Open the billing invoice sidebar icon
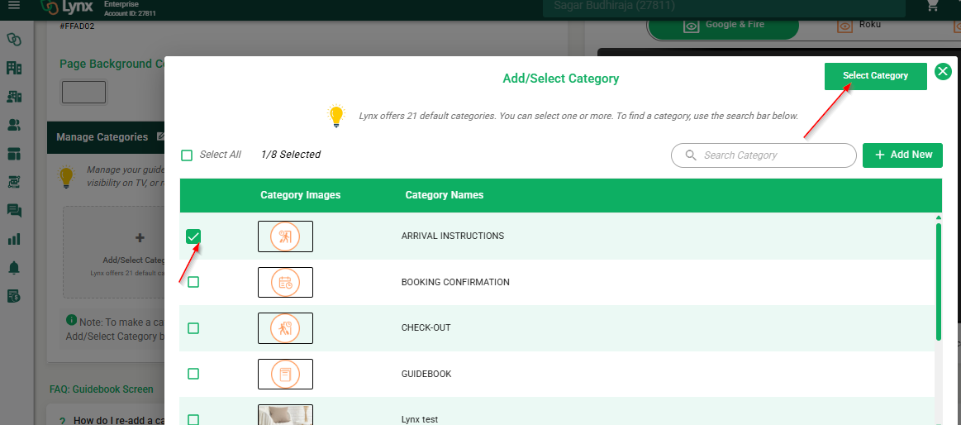 (13, 296)
